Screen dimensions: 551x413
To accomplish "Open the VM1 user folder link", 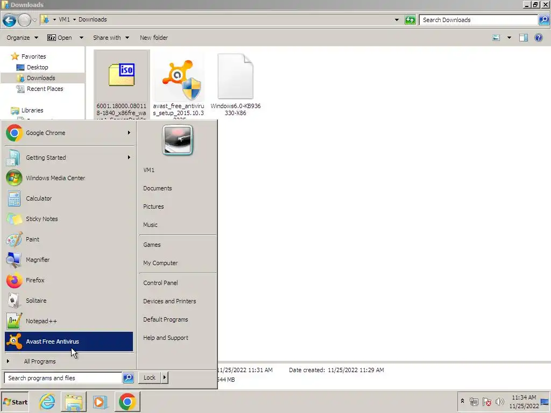I will click(149, 170).
